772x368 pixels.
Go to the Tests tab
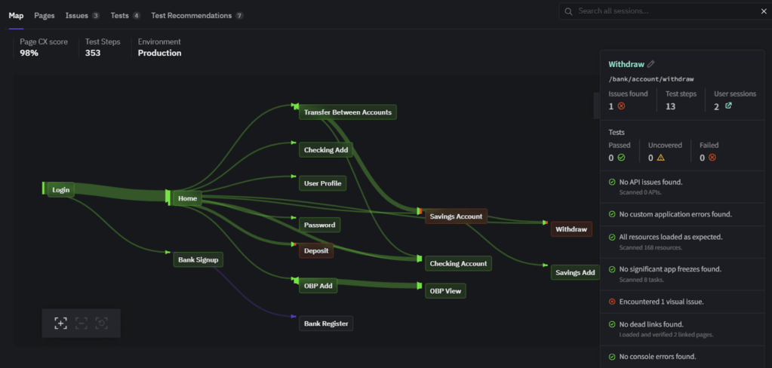119,15
